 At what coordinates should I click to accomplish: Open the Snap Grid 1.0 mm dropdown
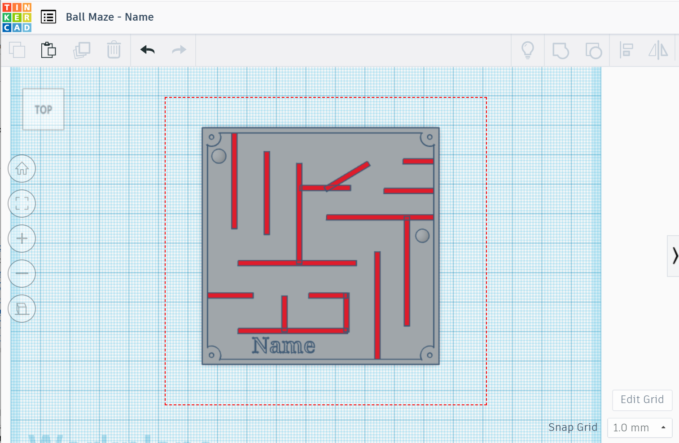click(640, 428)
